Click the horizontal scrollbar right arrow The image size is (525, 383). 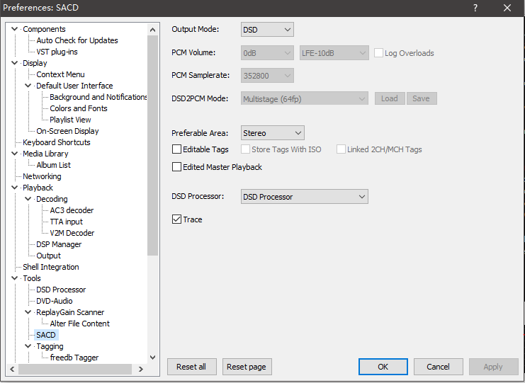point(140,369)
